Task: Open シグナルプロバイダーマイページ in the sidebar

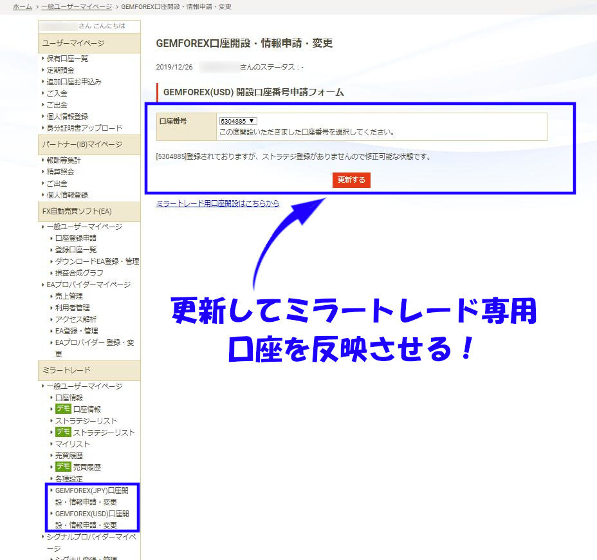Action: point(91,543)
